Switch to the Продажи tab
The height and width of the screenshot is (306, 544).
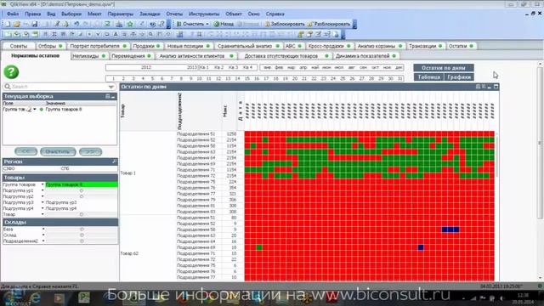click(146, 46)
